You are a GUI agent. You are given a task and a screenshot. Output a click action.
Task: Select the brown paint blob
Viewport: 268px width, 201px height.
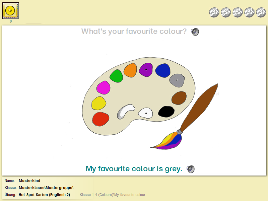coord(179,98)
